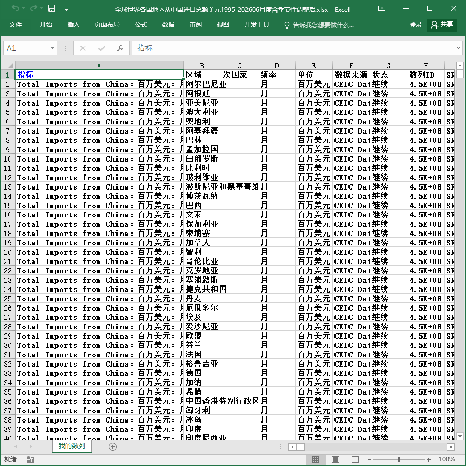Click the 共享 share button
Screen dimensions: 466x466
(x=442, y=25)
